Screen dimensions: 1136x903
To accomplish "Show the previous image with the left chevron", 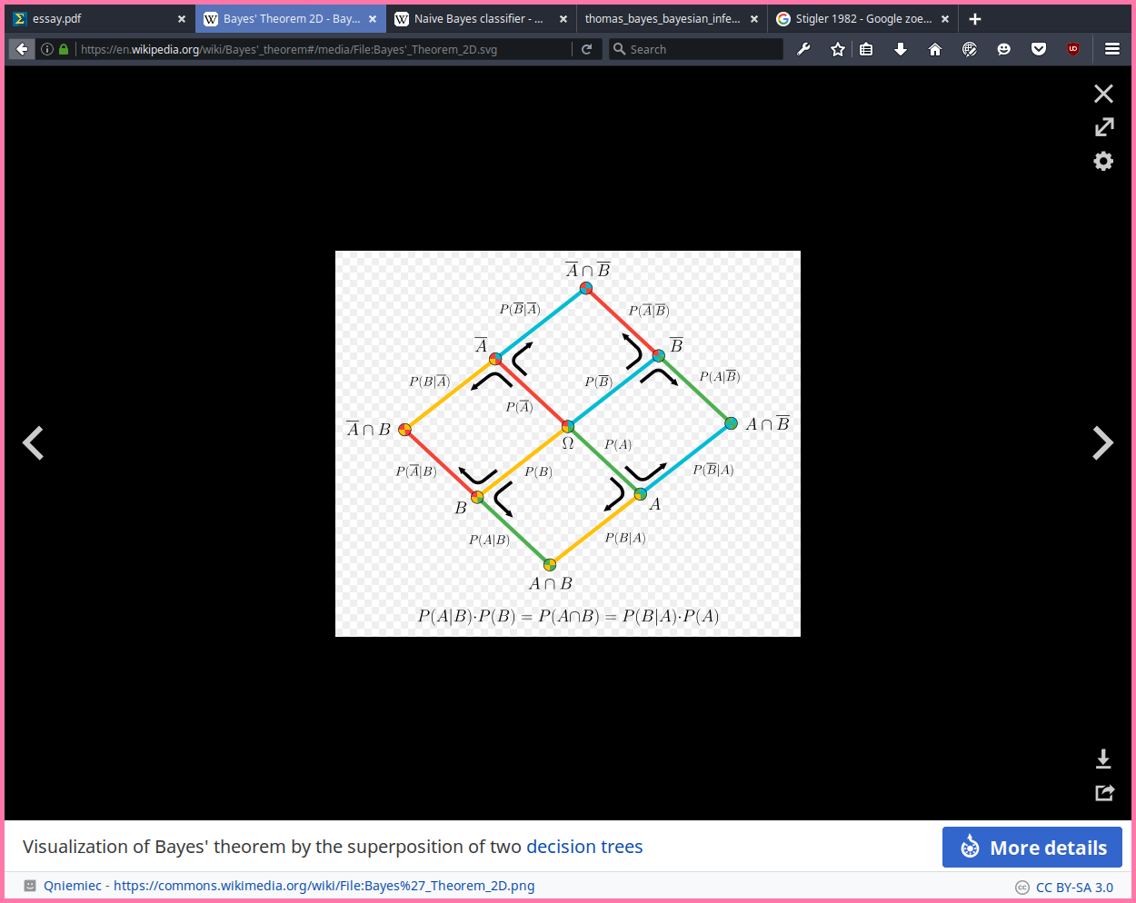I will click(x=34, y=443).
